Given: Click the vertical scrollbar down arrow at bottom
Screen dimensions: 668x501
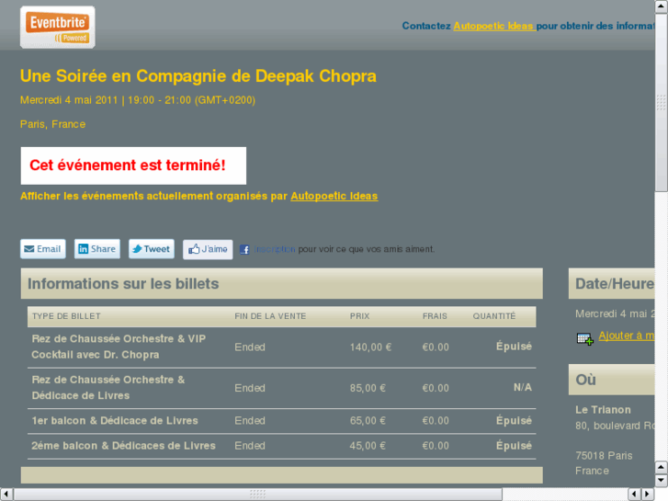Looking at the screenshot, I should point(662,481).
